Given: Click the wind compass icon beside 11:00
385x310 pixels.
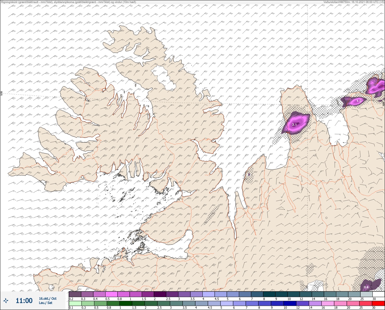Looking at the screenshot, I should [6, 300].
